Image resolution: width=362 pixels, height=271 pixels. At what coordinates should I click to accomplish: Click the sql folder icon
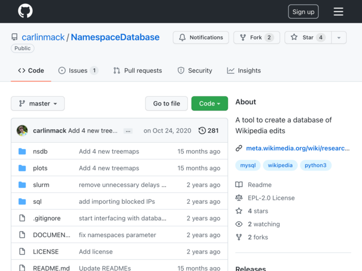[x=22, y=202]
